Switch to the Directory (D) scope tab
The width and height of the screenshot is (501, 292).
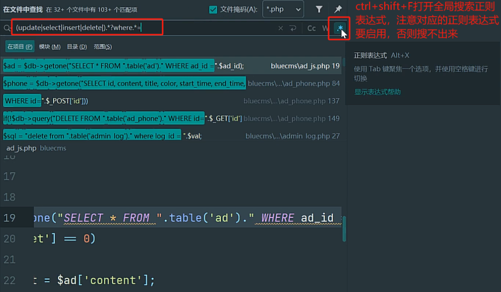click(76, 46)
